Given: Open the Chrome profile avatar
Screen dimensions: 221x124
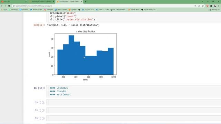Looking at the screenshot, I should coord(215,6).
